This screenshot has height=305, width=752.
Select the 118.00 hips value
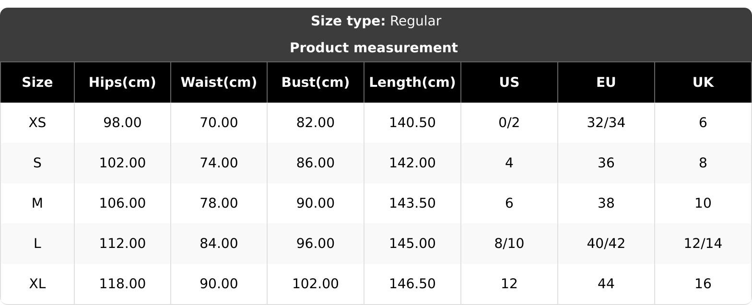point(122,284)
